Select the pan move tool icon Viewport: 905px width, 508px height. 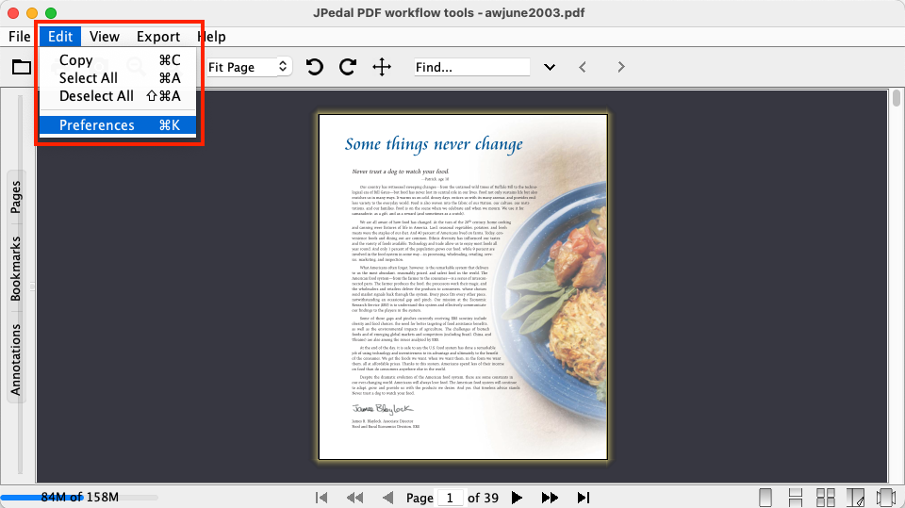tap(382, 67)
